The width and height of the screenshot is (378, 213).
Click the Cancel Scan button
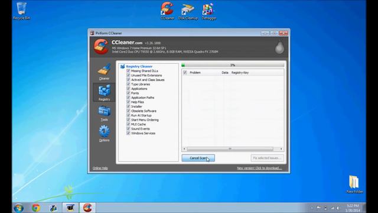pyautogui.click(x=198, y=158)
